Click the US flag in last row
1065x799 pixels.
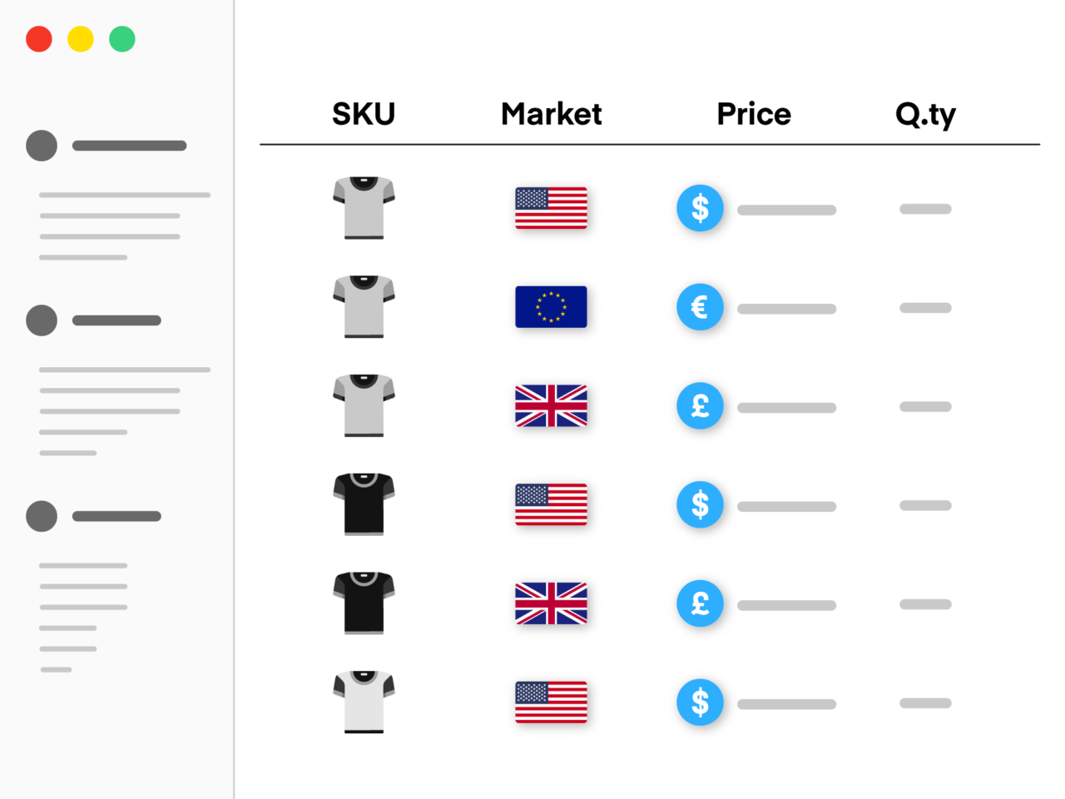click(x=551, y=702)
